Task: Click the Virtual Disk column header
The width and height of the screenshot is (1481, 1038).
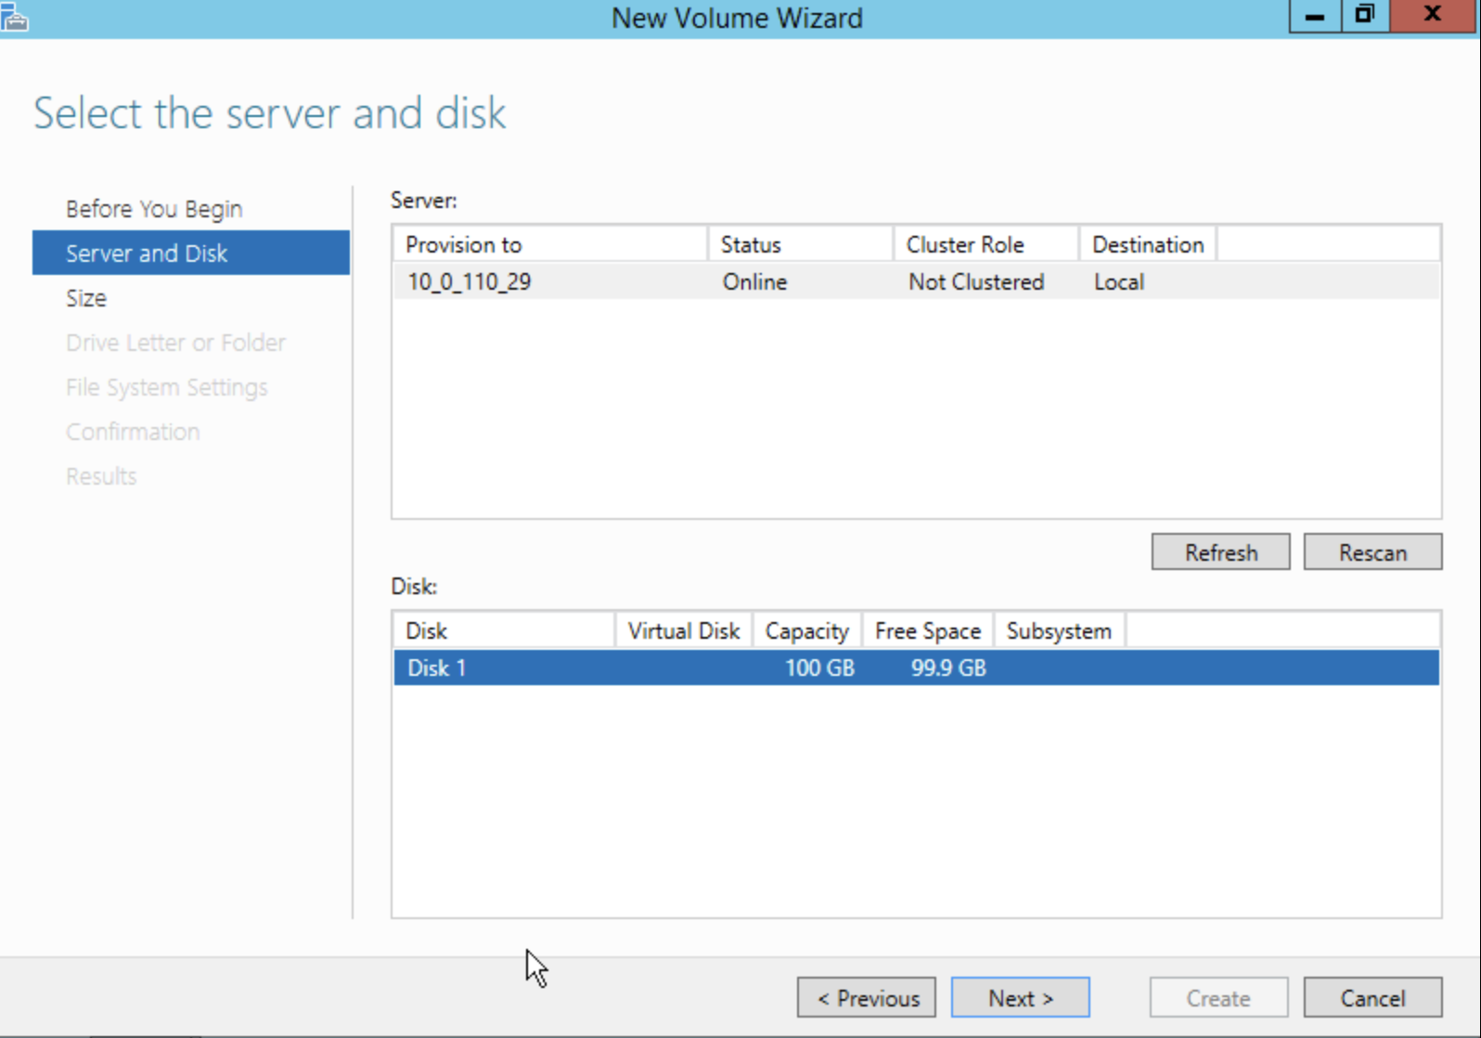Action: [x=683, y=631]
